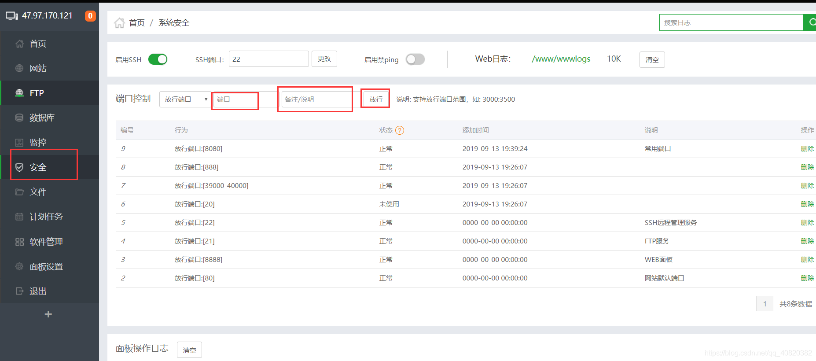Screen dimensions: 816x361
Task: Click 添加时间 column header
Action: tap(475, 130)
